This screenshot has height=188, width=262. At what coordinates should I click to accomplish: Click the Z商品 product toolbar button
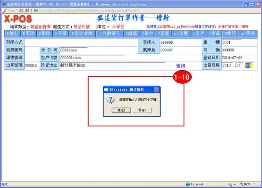pos(215,33)
